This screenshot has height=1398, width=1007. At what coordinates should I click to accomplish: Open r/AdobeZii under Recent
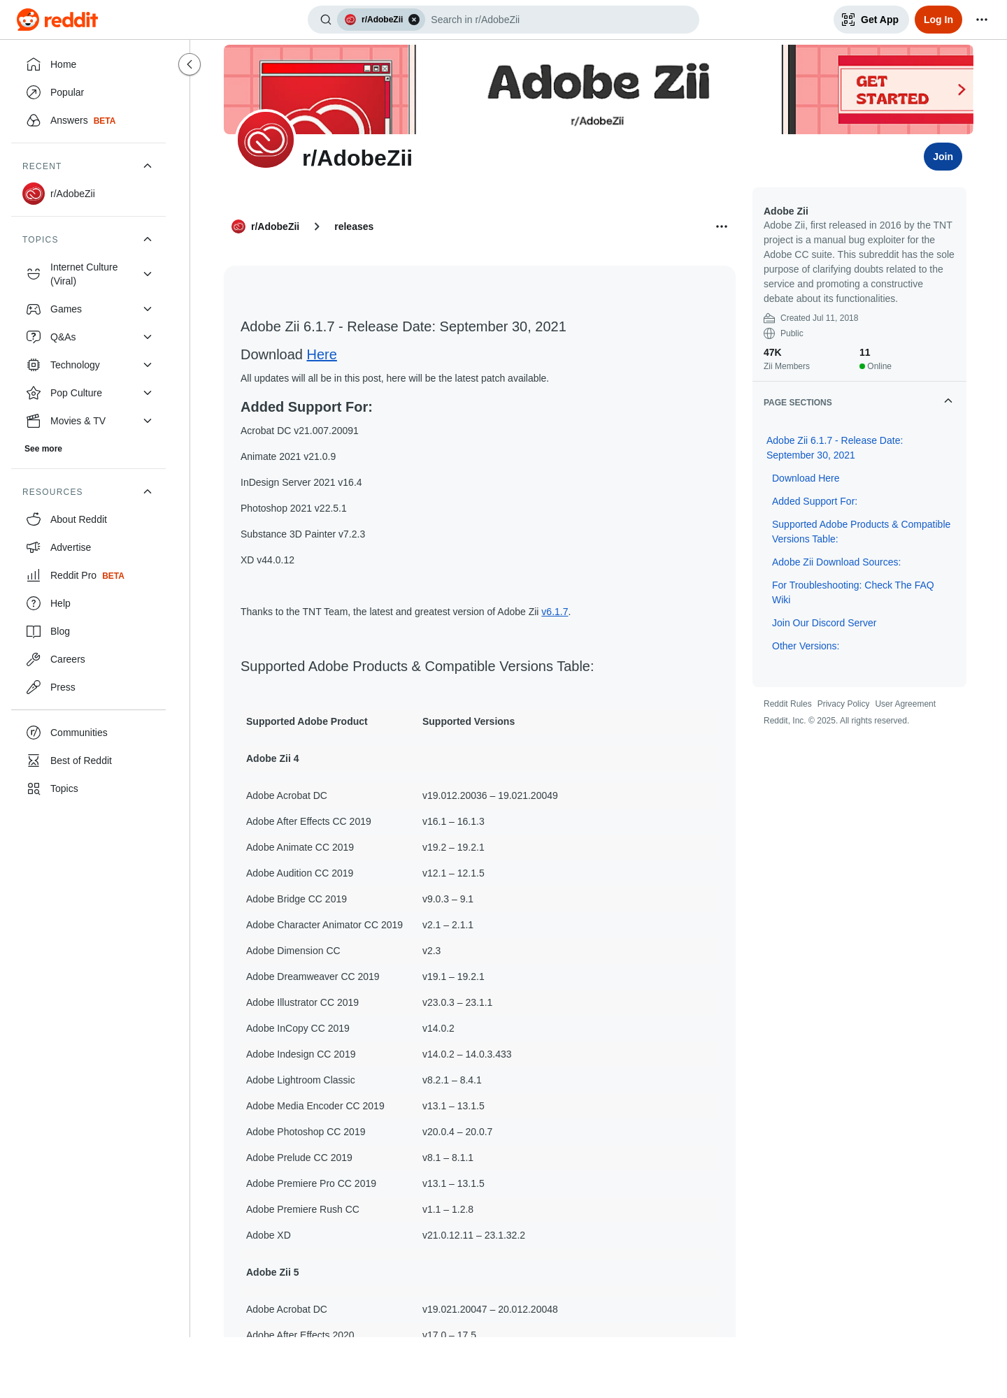pyautogui.click(x=88, y=194)
